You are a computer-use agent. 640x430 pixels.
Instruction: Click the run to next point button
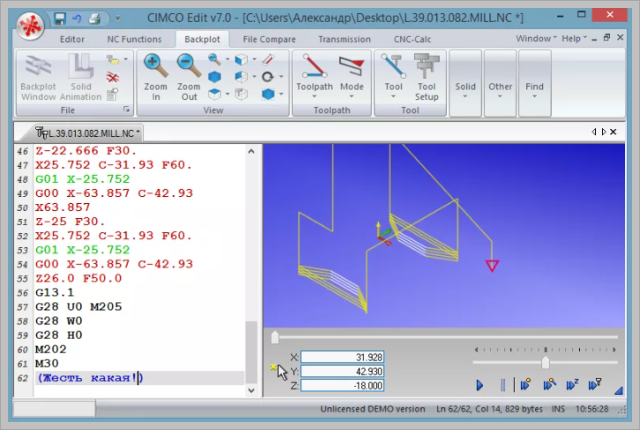pos(526,384)
